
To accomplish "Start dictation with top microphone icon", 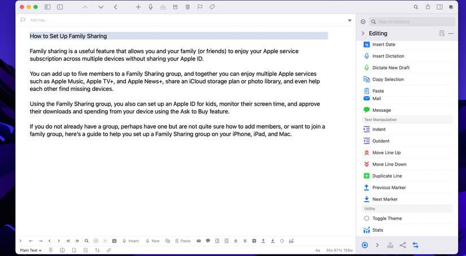I will coord(151,7).
